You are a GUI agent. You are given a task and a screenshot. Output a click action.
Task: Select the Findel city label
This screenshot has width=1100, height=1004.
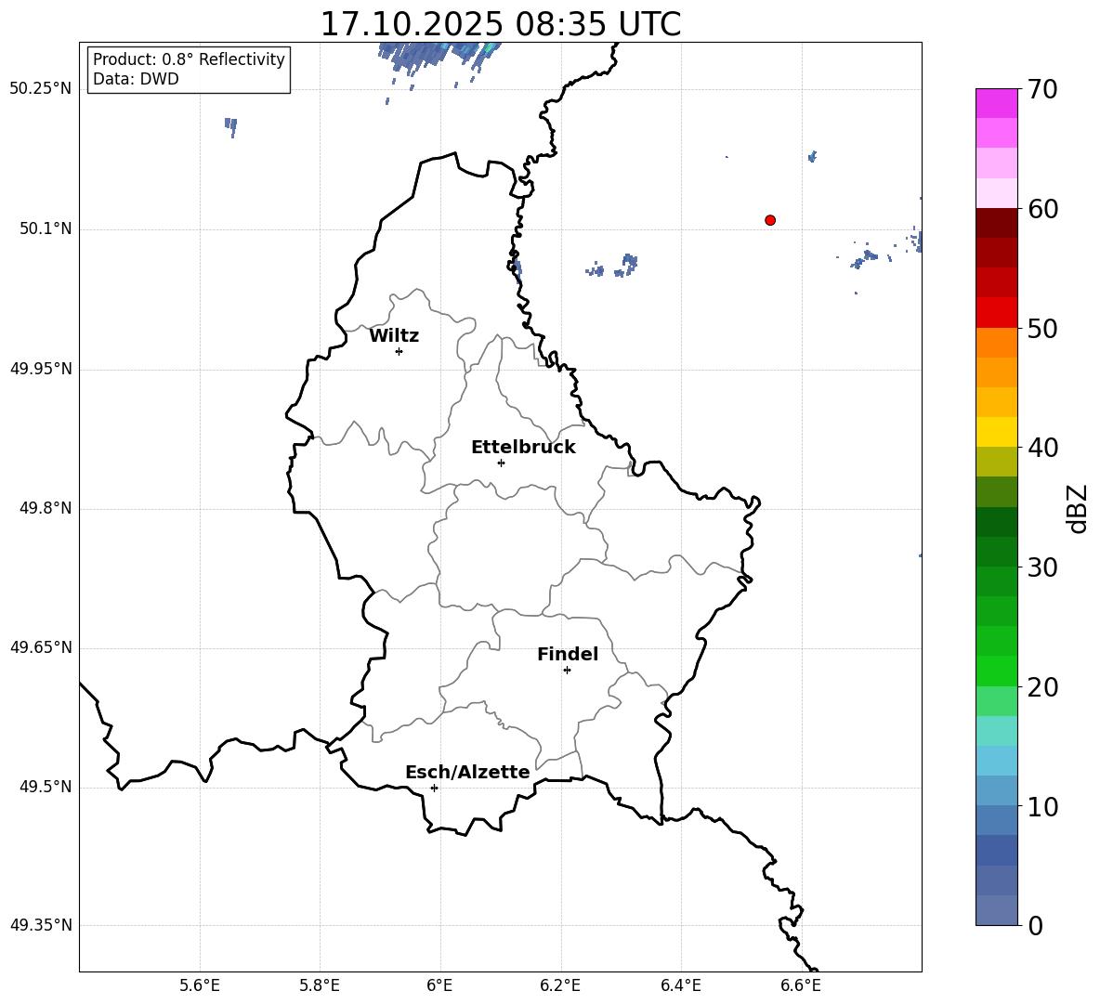point(568,654)
